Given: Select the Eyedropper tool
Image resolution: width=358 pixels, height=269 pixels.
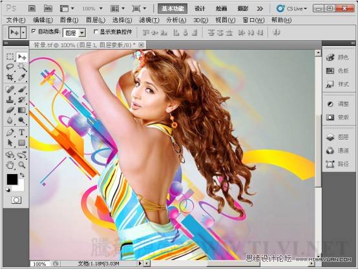Looking at the screenshot, I should pos(22,77).
